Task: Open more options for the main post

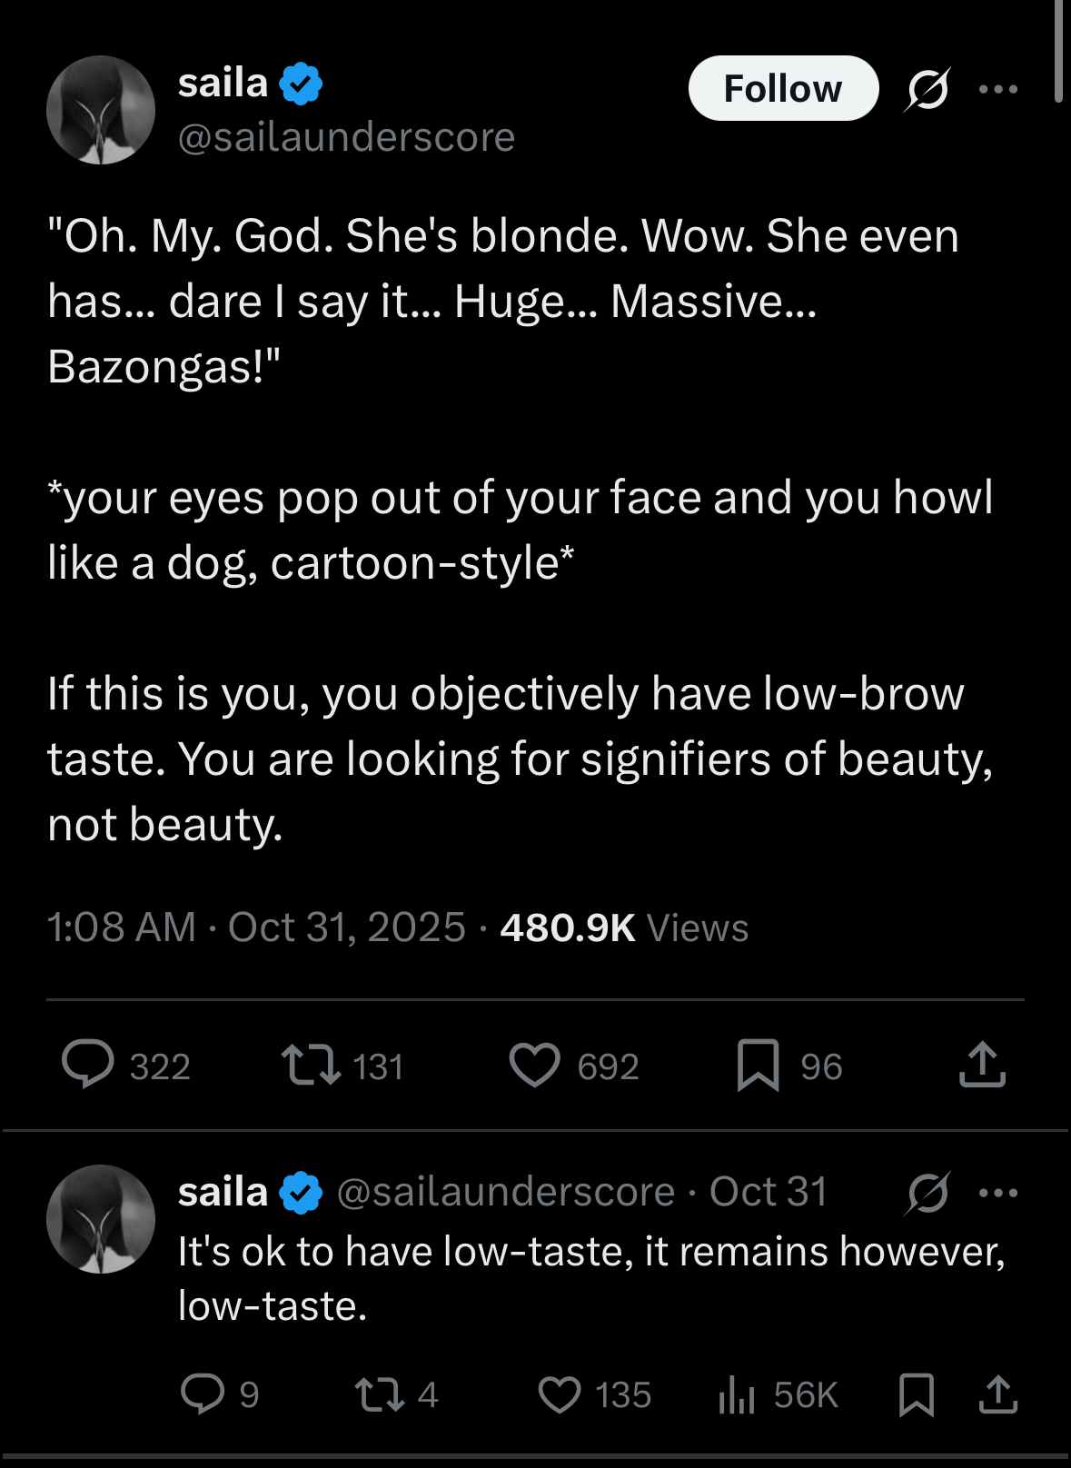Action: [x=998, y=89]
